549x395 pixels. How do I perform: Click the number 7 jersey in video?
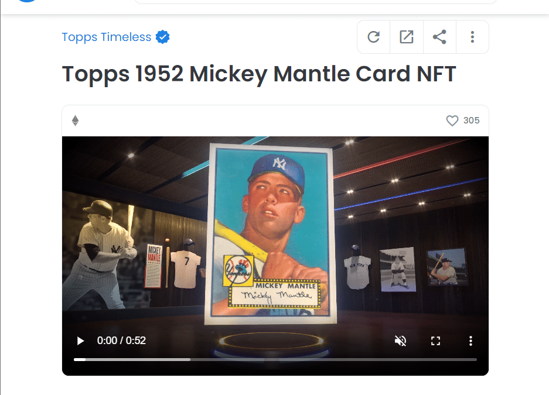[x=186, y=267]
